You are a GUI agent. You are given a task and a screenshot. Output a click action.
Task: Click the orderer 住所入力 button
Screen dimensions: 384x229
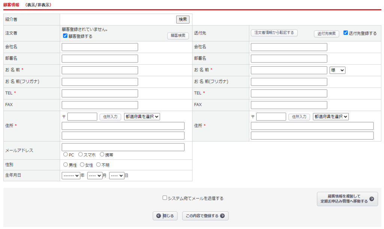(110, 116)
